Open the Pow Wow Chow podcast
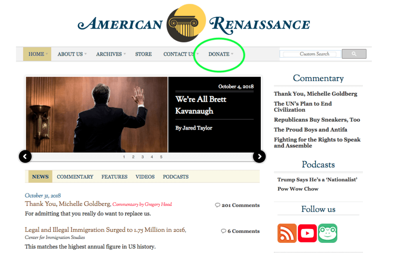Viewport: 407px width, 256px height. tap(298, 189)
